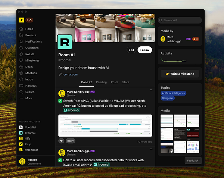Click the yellow WIP logo icon

coord(21,20)
